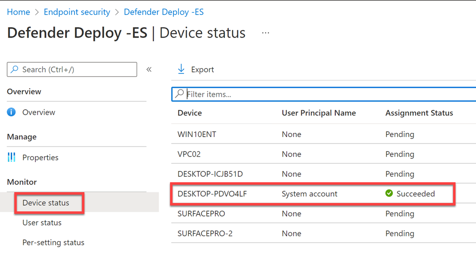This screenshot has height=256, width=476.
Task: Navigate to Endpoint security breadcrumb
Action: point(77,12)
